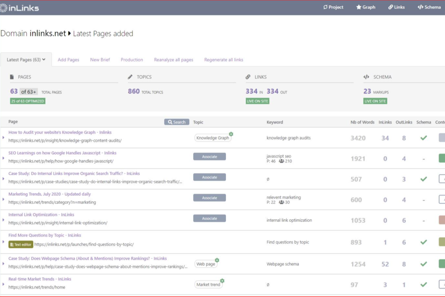Image resolution: width=445 pixels, height=297 pixels.
Task: Click the inLinks logo
Action: [x=19, y=8]
